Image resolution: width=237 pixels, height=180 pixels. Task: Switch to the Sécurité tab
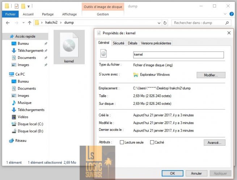click(118, 43)
